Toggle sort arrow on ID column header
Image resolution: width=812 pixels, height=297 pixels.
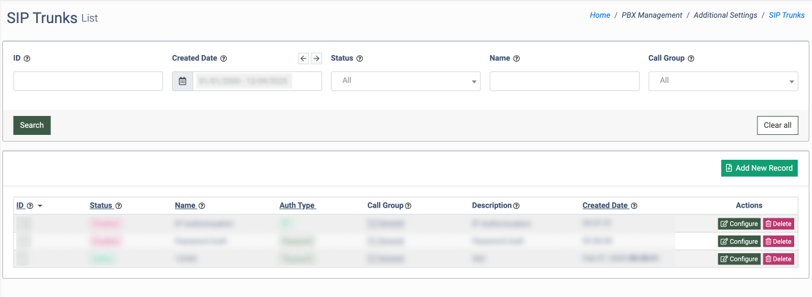coord(40,206)
